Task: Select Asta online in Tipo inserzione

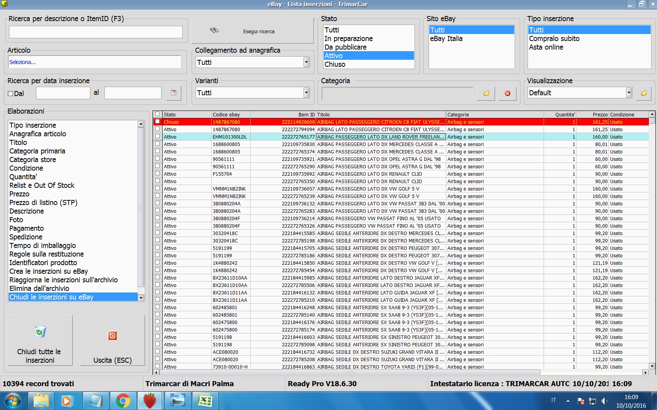Action: point(589,47)
